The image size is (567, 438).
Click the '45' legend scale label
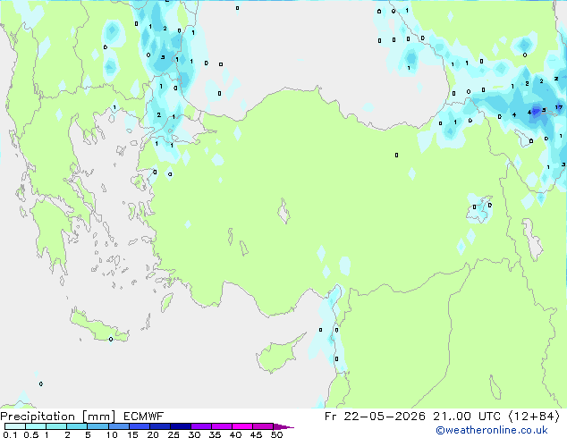256,434
